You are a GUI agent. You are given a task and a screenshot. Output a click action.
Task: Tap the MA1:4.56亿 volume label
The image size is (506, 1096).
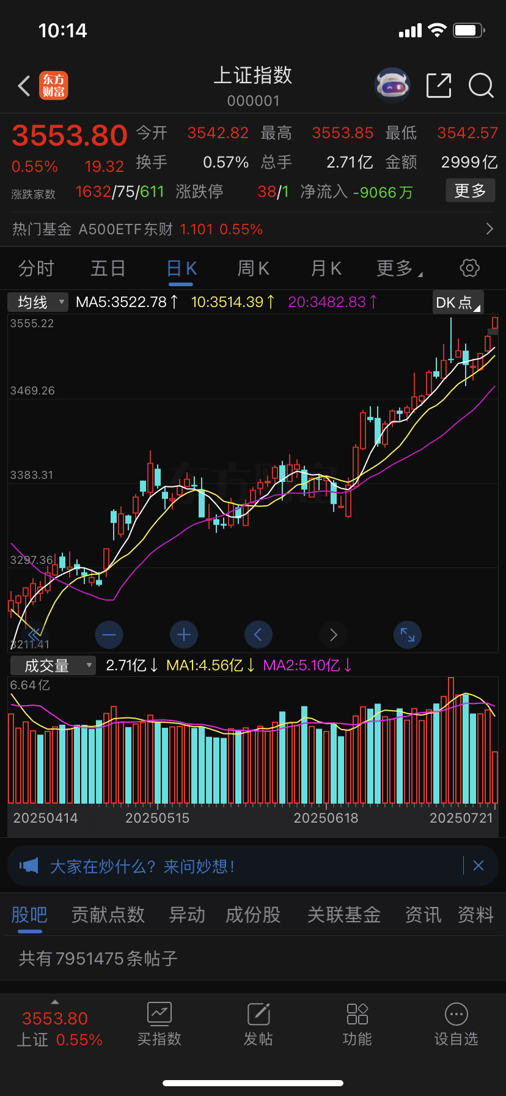pos(211,665)
